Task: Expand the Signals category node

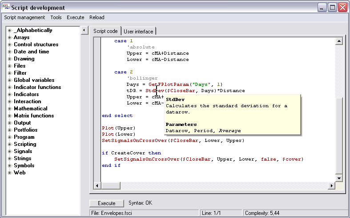Action: pyautogui.click(x=9, y=151)
